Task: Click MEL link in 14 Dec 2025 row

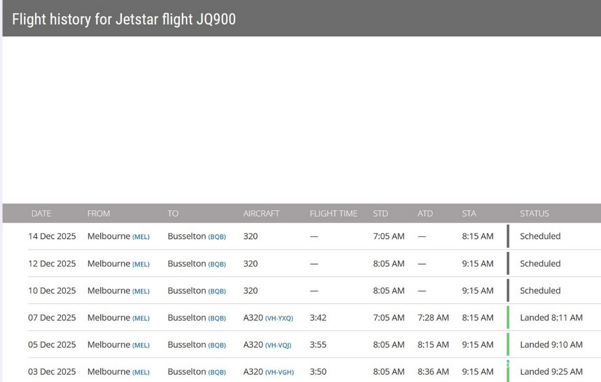Action: [x=141, y=237]
